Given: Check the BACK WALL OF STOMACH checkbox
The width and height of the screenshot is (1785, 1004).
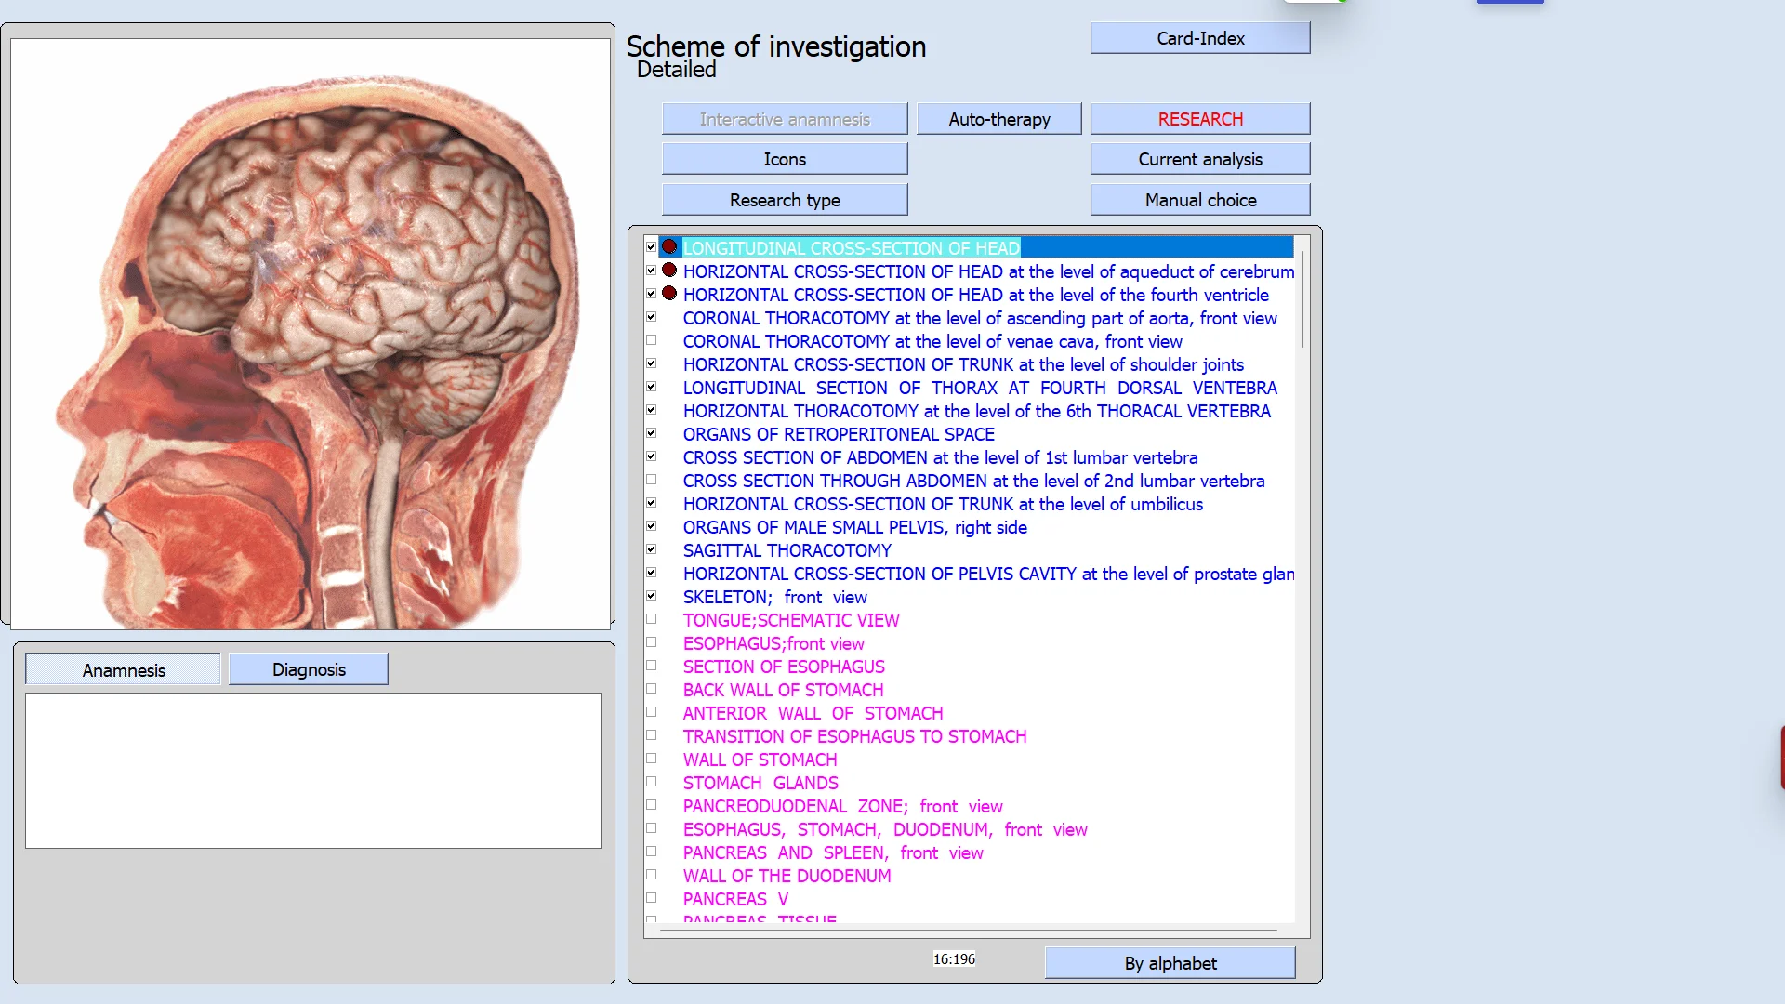Looking at the screenshot, I should click(652, 689).
